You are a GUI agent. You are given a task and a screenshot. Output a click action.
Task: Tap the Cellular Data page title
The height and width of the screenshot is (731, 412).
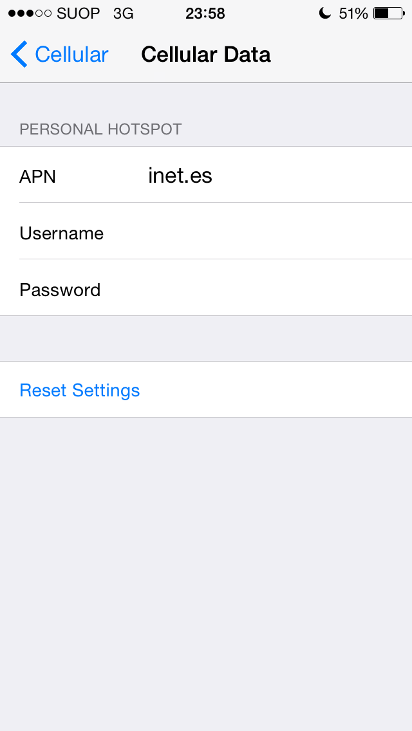[206, 55]
